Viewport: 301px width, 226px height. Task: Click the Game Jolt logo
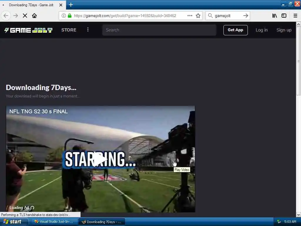tap(29, 30)
